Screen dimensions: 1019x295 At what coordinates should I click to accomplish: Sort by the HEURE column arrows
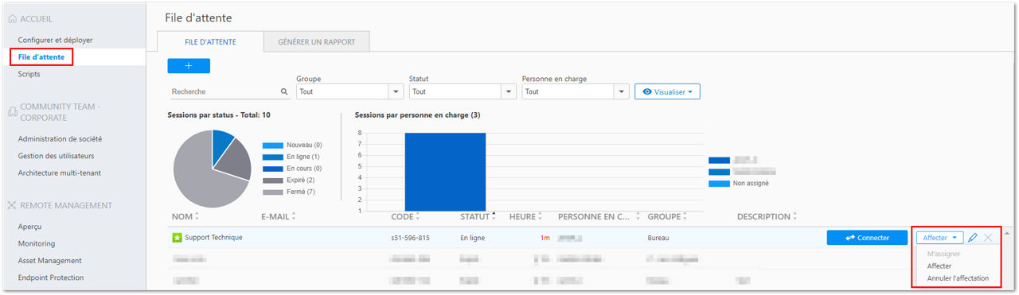[x=541, y=216]
